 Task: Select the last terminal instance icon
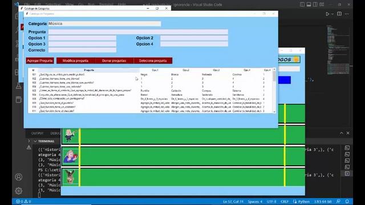point(347,174)
